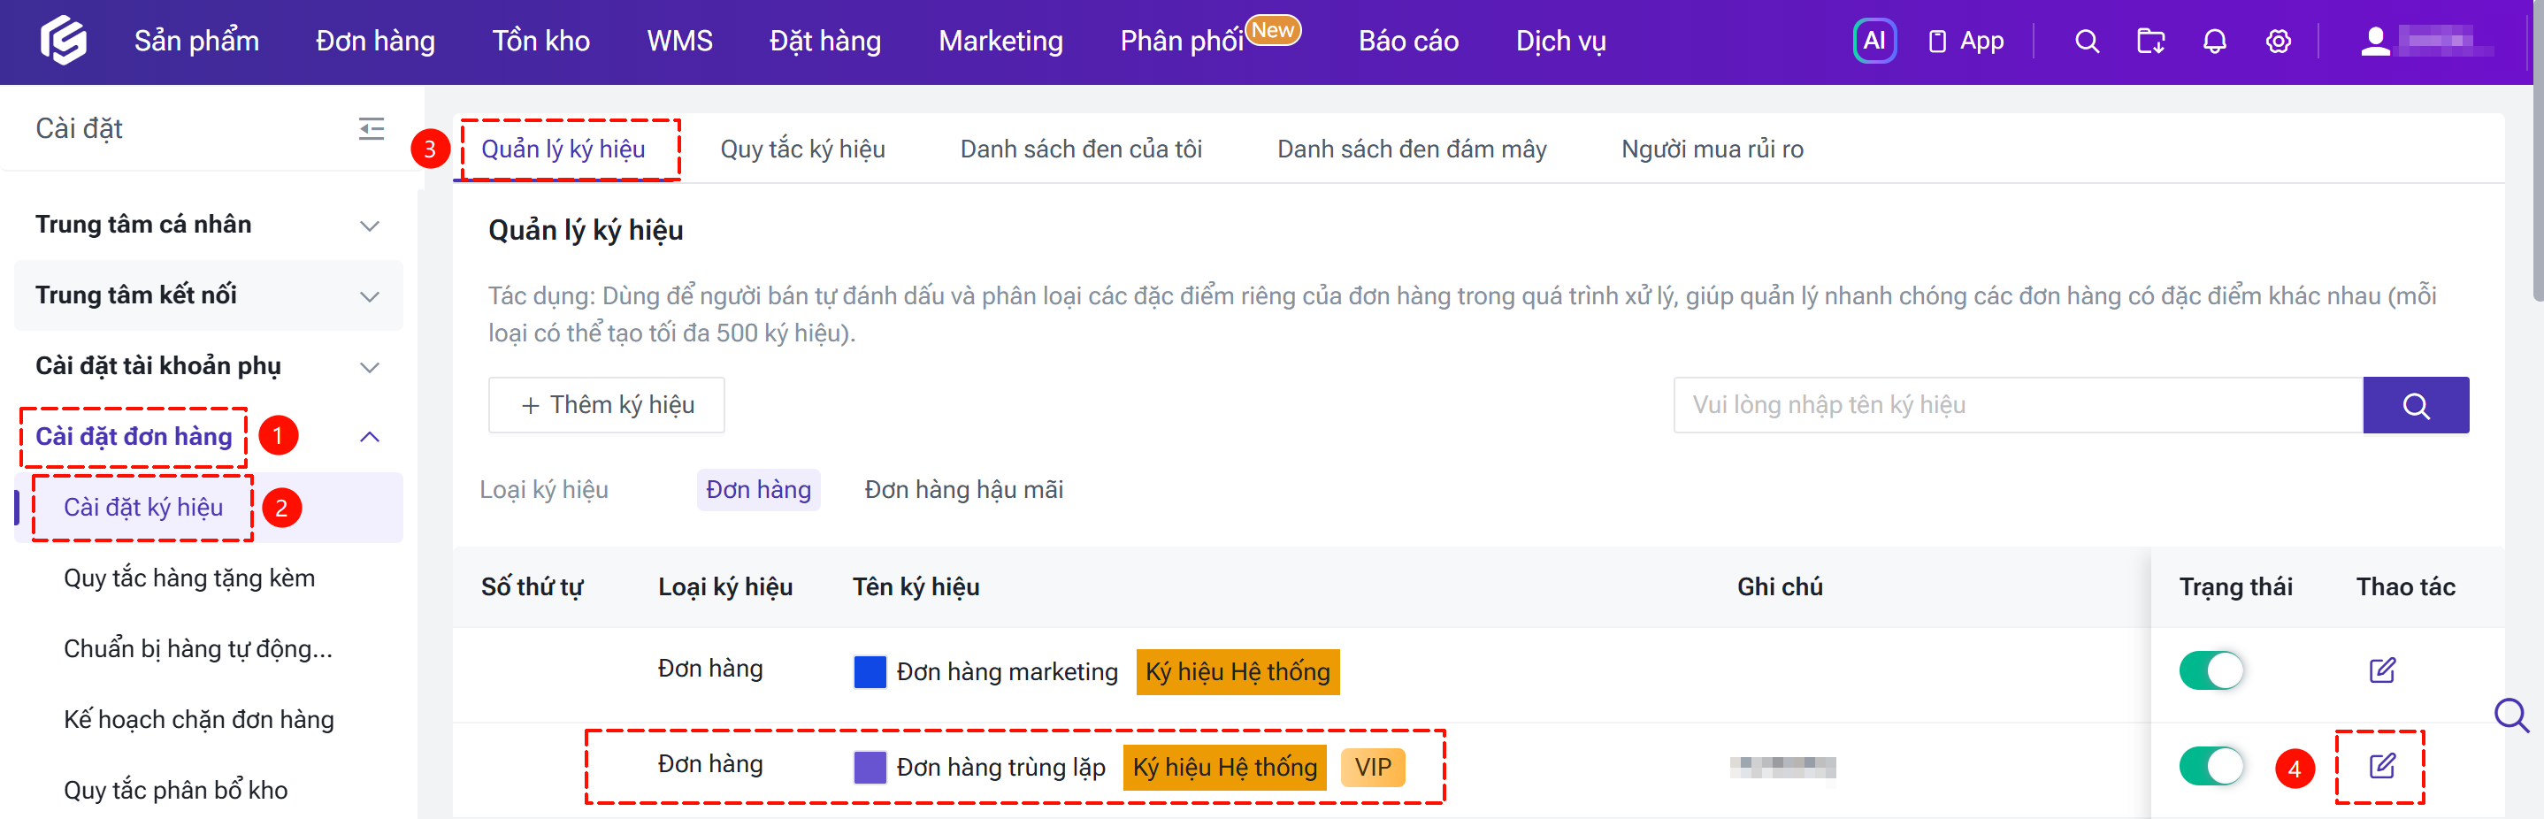
Task: Filter label type by Đơn hàng hậu mãi
Action: point(964,490)
